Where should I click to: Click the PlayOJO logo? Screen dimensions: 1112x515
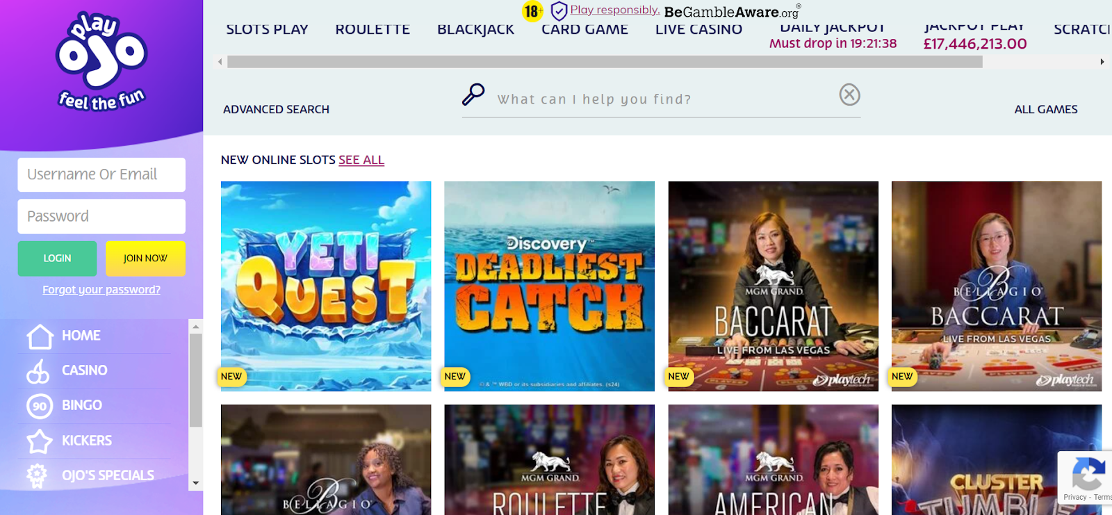(x=101, y=62)
